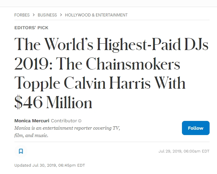Screen dimensions: 217x174
Task: Click the Jul 29, 2019 publish timestamp
Action: (184, 151)
